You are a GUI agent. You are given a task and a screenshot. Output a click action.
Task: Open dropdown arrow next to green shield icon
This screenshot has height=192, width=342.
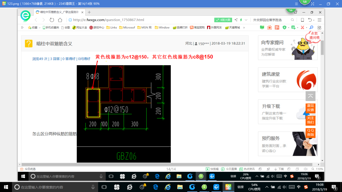pyautogui.click(x=288, y=27)
